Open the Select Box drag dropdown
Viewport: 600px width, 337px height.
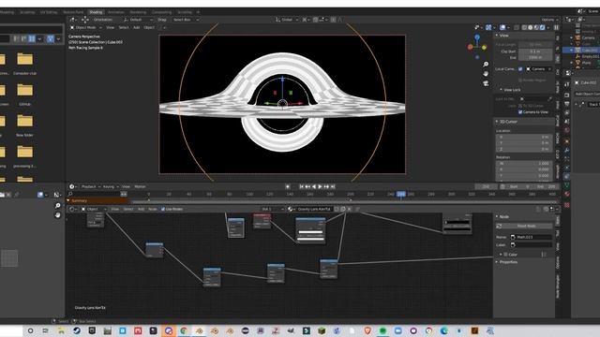(x=186, y=20)
